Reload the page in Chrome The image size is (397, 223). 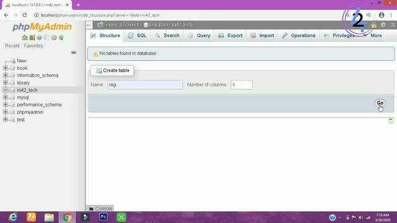[x=25, y=15]
